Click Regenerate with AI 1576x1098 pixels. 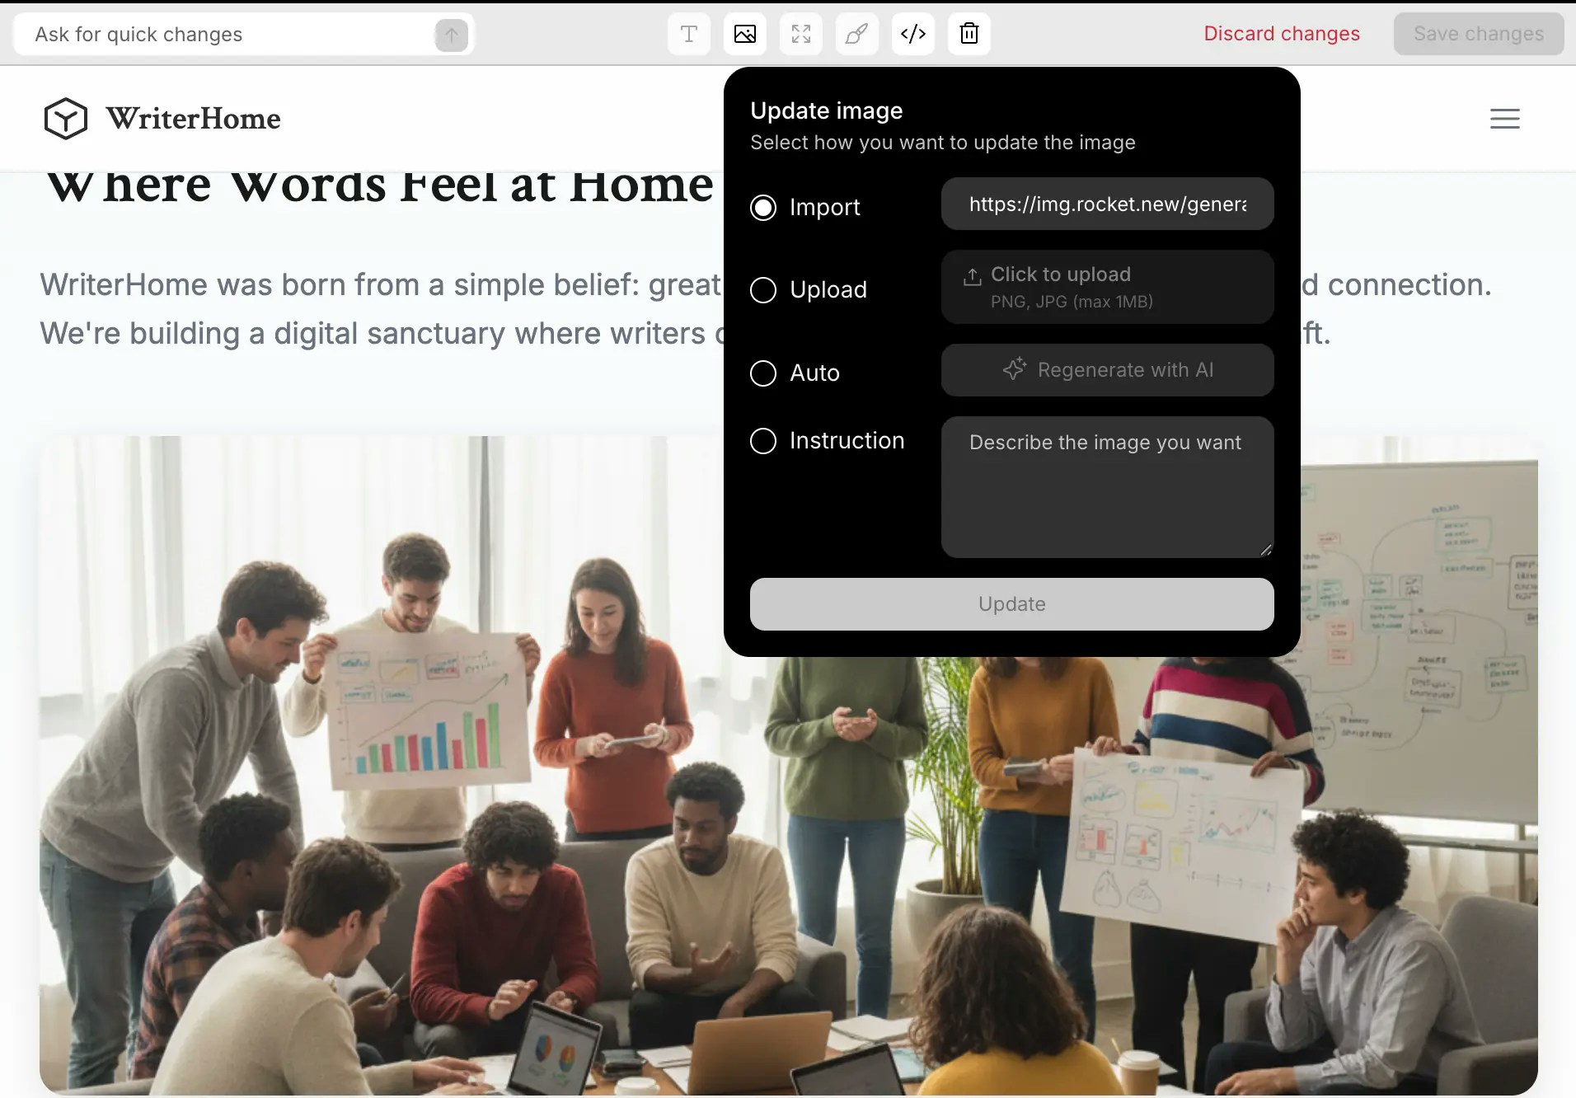pos(1106,370)
